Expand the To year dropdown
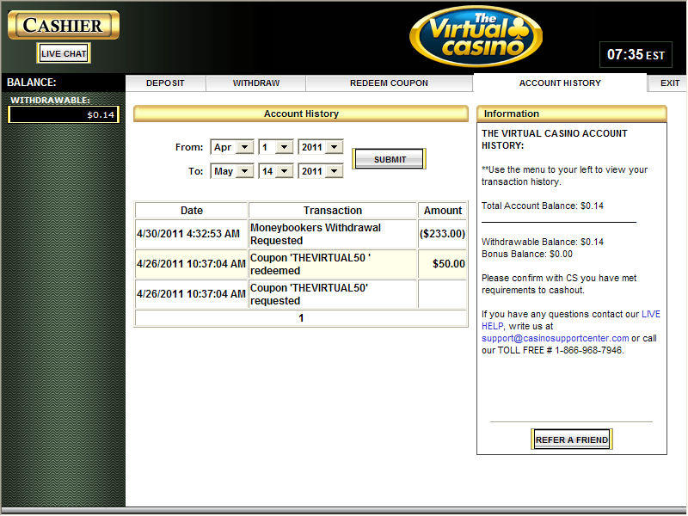Screen dimensions: 688x516 (x=320, y=171)
